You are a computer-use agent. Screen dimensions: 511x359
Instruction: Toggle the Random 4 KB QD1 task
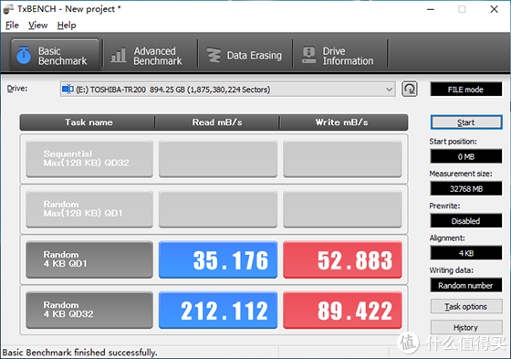coord(89,259)
